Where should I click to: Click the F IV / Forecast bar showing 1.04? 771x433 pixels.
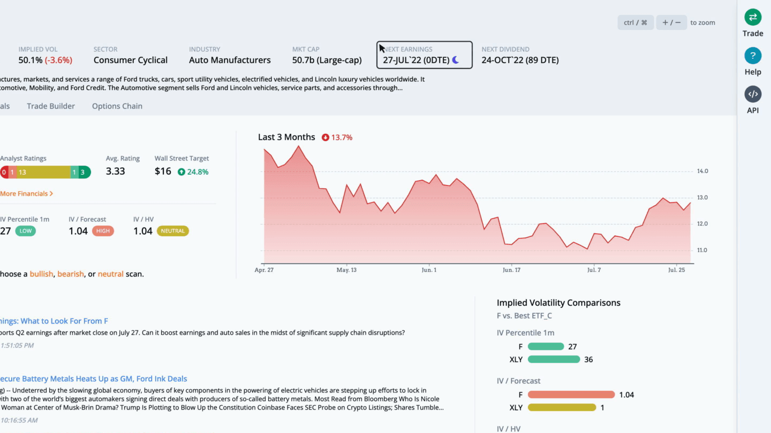[x=571, y=395]
